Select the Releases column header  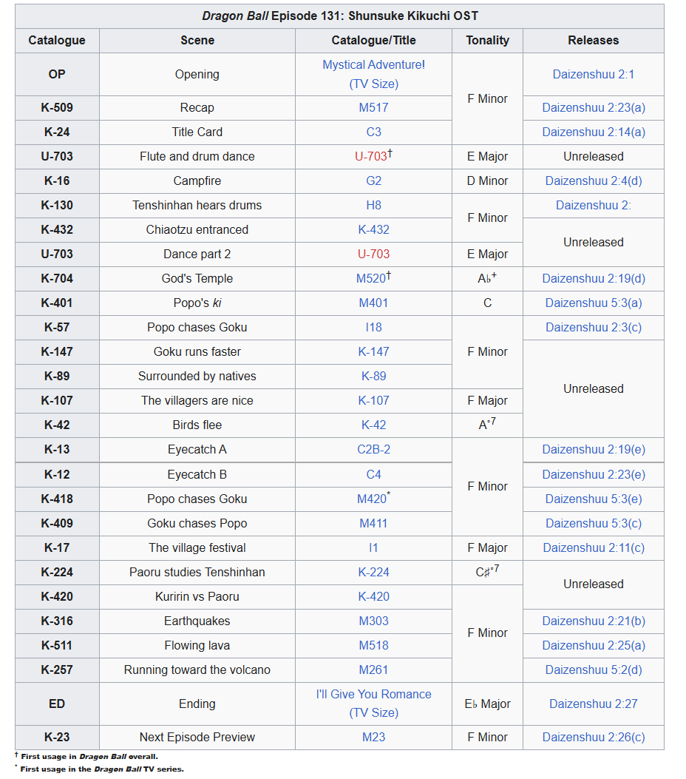(x=593, y=40)
